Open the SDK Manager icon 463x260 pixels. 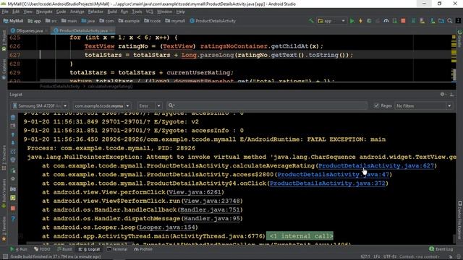click(x=433, y=21)
